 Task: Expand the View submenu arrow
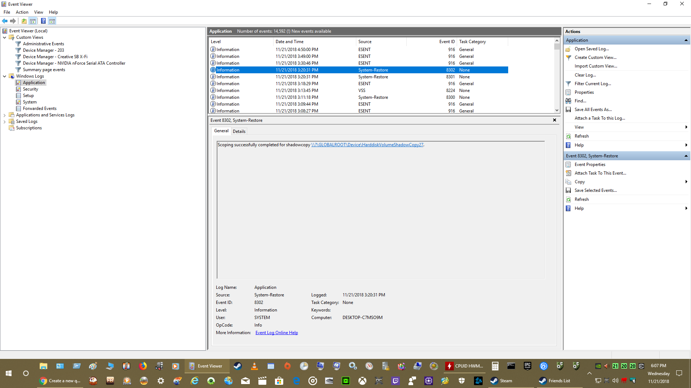[x=686, y=127]
